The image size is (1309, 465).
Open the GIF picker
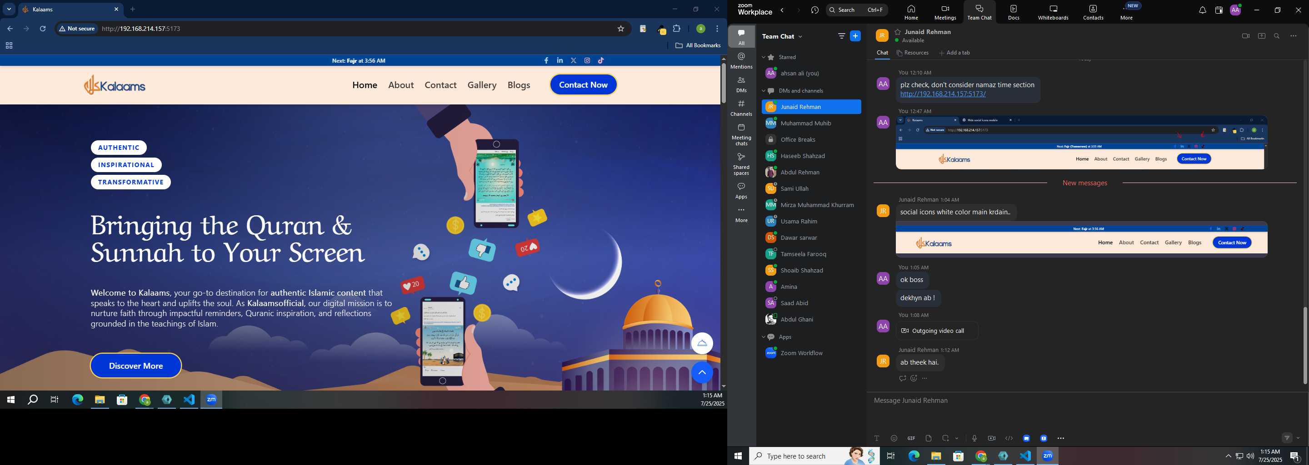(911, 439)
